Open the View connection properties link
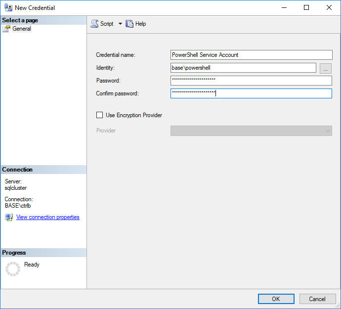Screen dimensions: 341x309 [47, 217]
